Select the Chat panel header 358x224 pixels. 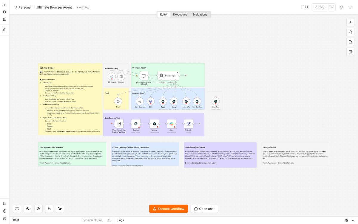coord(16,220)
